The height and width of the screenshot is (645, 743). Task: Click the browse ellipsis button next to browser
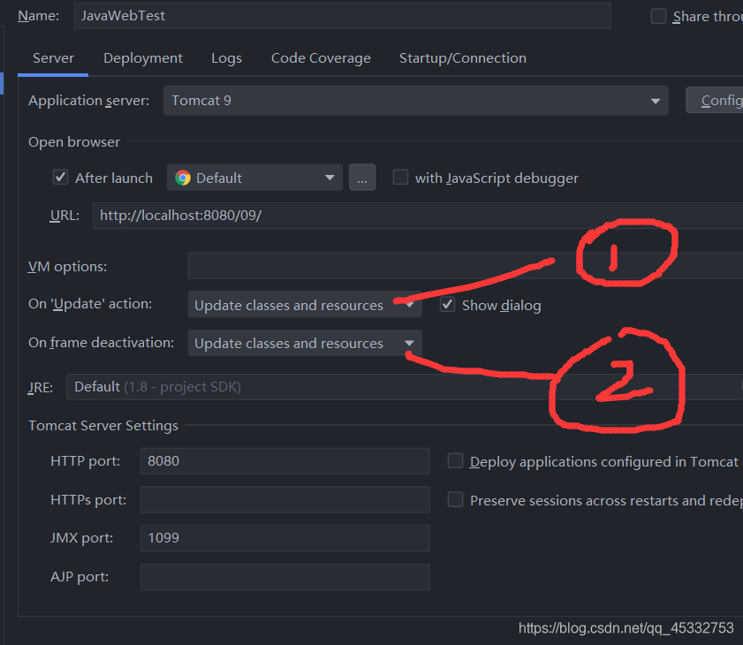click(x=362, y=178)
